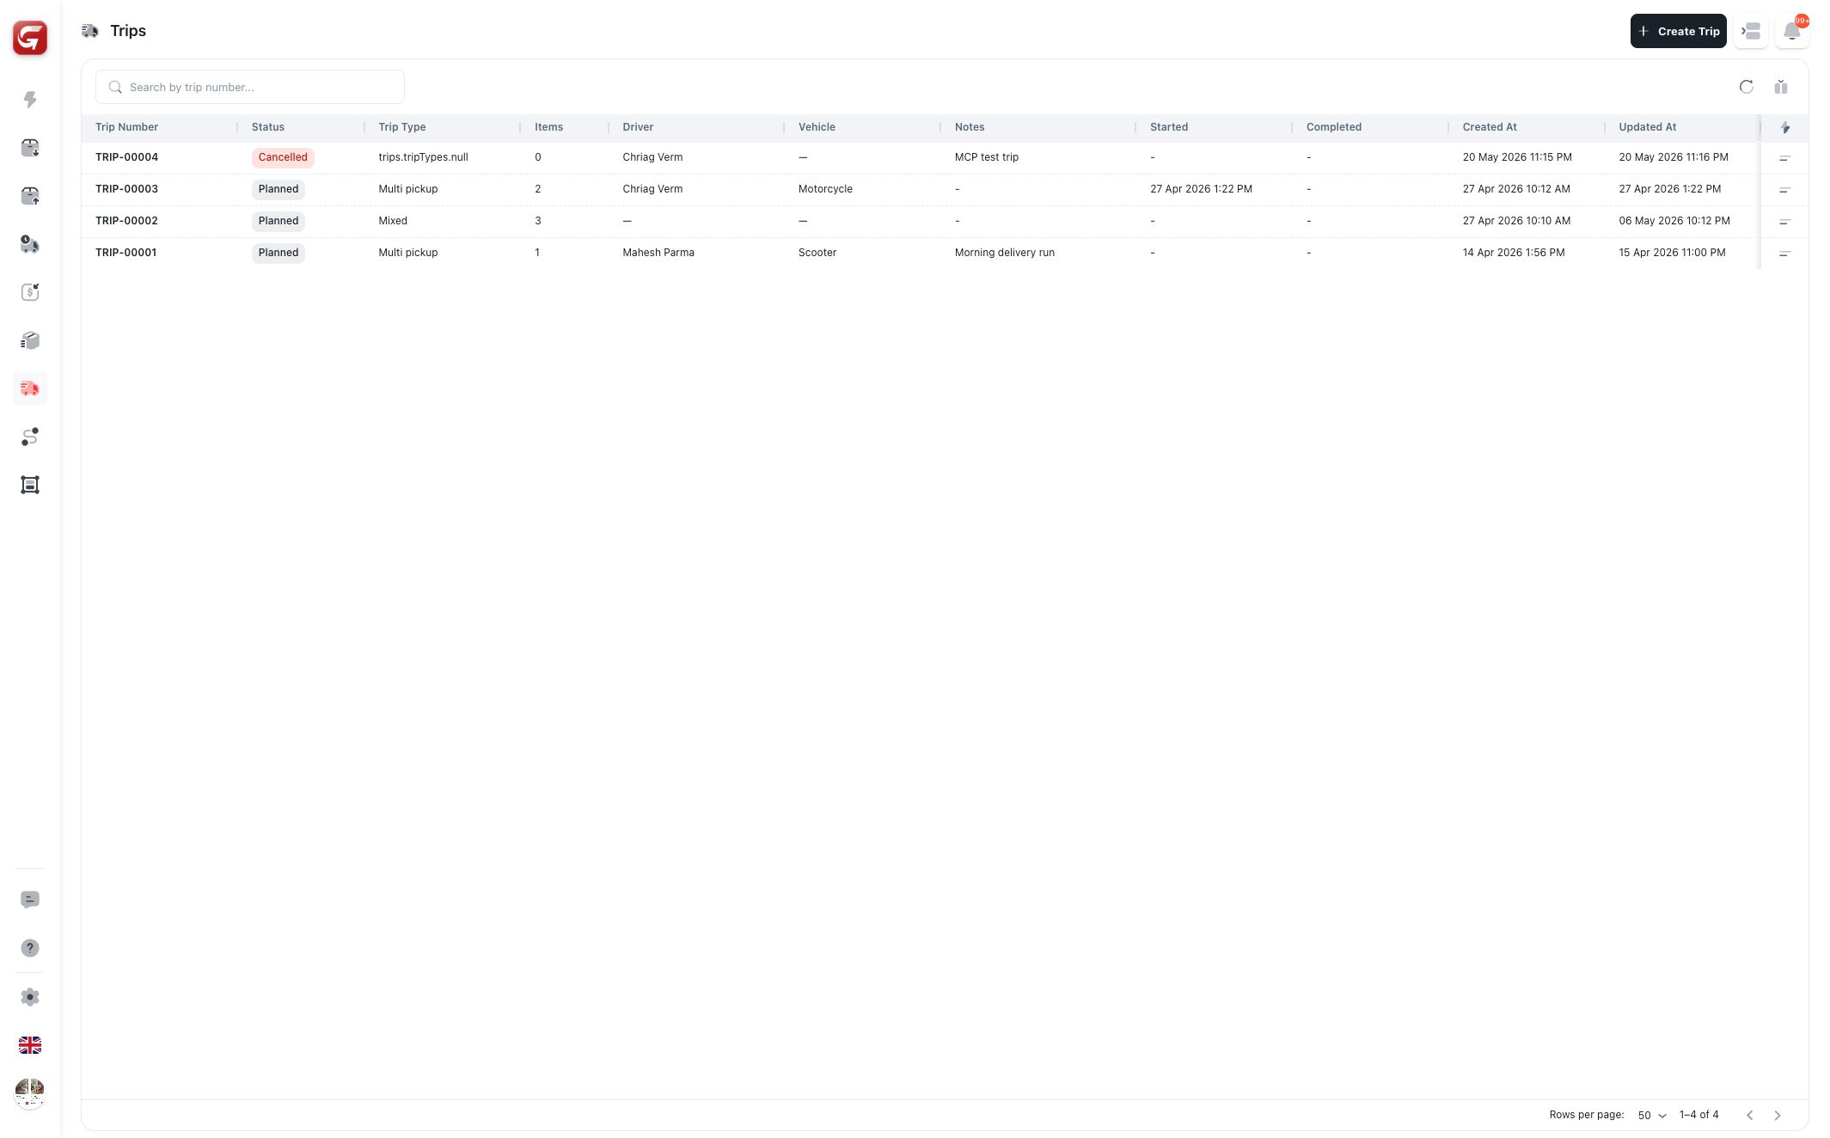This screenshot has width=1830, height=1138.
Task: Click the Scooter vehicle cell
Action: [817, 253]
